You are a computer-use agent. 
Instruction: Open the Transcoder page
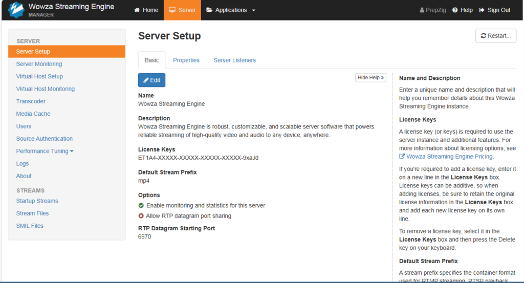click(31, 101)
